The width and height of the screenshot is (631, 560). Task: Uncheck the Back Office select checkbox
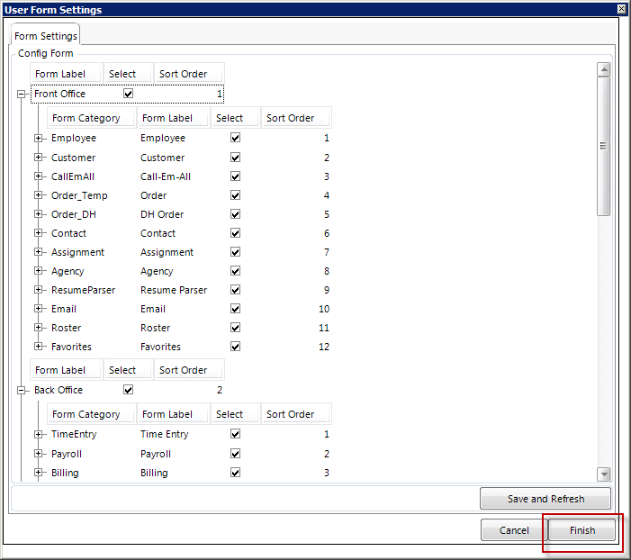point(128,390)
